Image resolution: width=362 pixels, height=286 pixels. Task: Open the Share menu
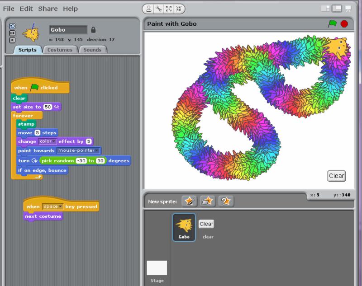(x=48, y=9)
